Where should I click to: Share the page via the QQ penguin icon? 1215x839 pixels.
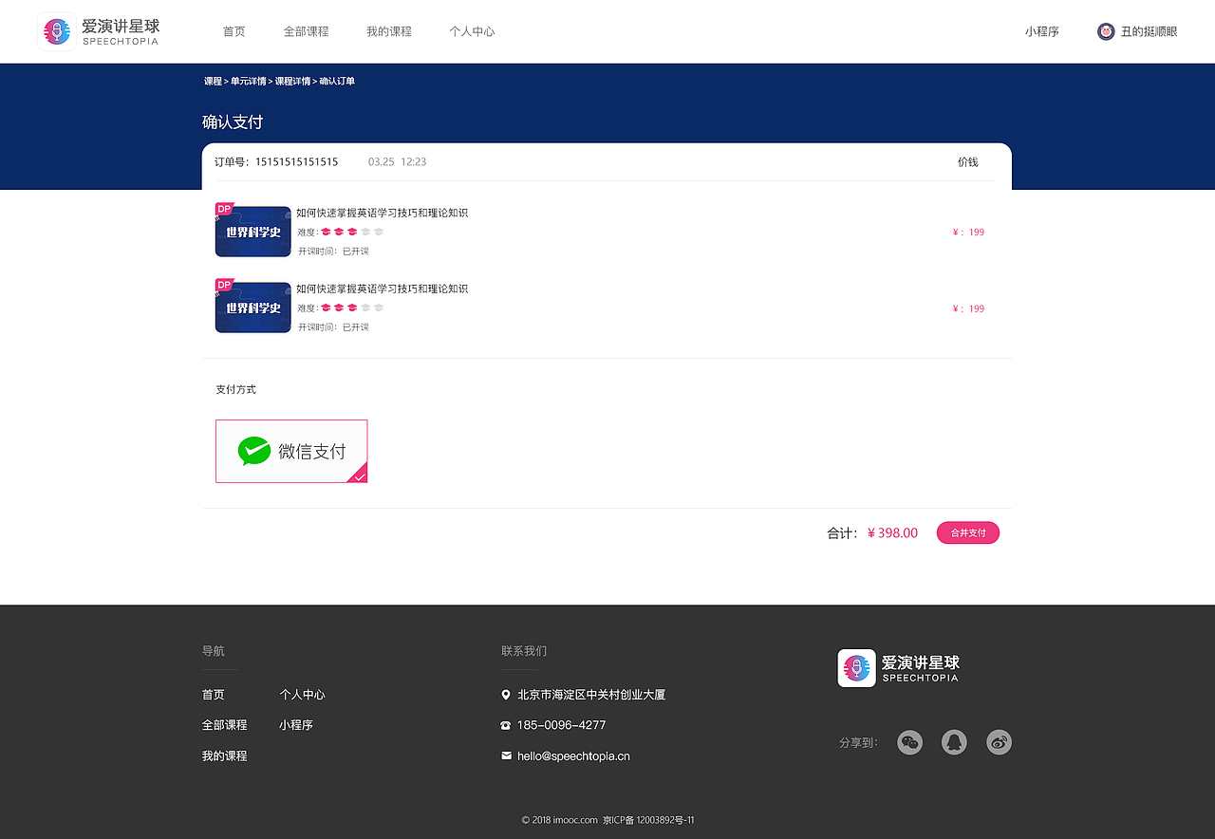pos(954,742)
